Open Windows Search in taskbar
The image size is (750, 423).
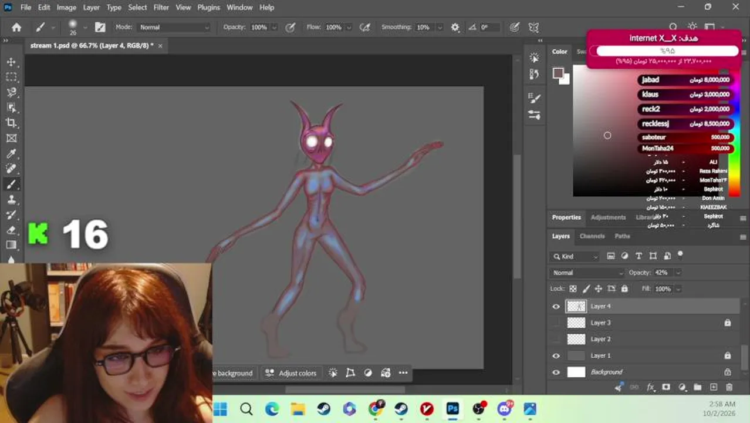(x=246, y=409)
